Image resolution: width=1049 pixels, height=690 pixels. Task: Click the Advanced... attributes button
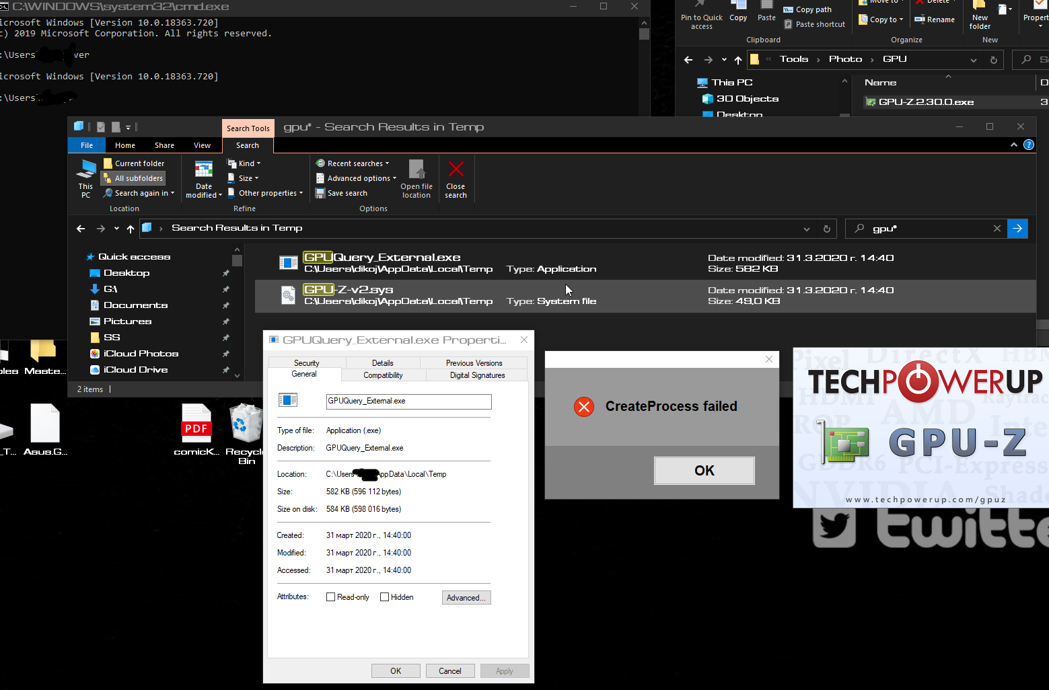466,598
